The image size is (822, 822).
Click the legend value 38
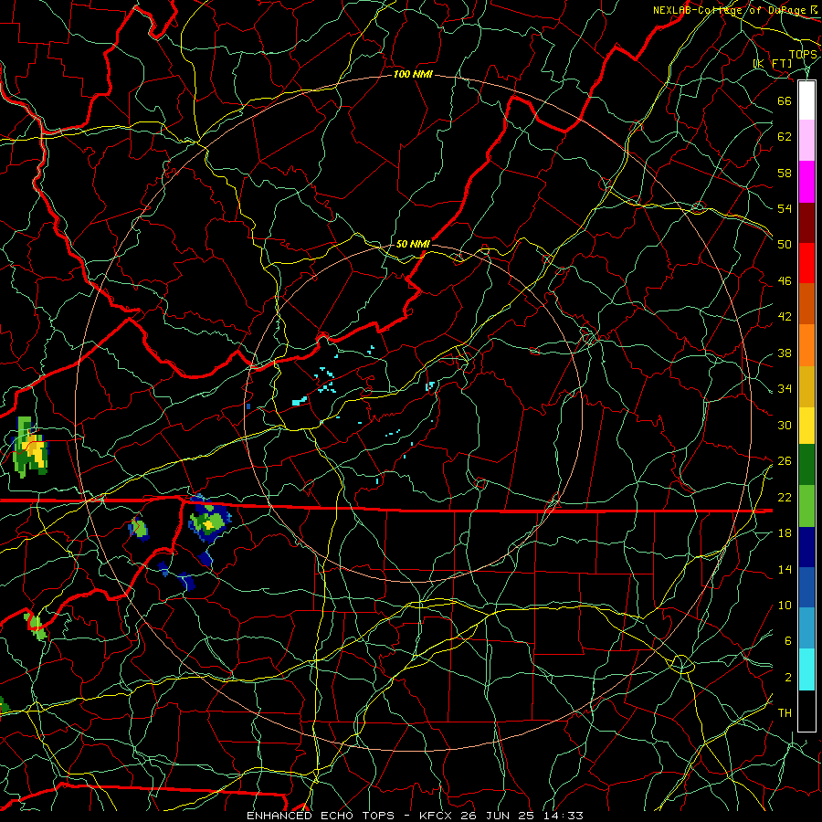point(785,353)
